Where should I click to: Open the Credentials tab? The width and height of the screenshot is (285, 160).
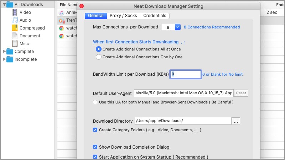[155, 16]
